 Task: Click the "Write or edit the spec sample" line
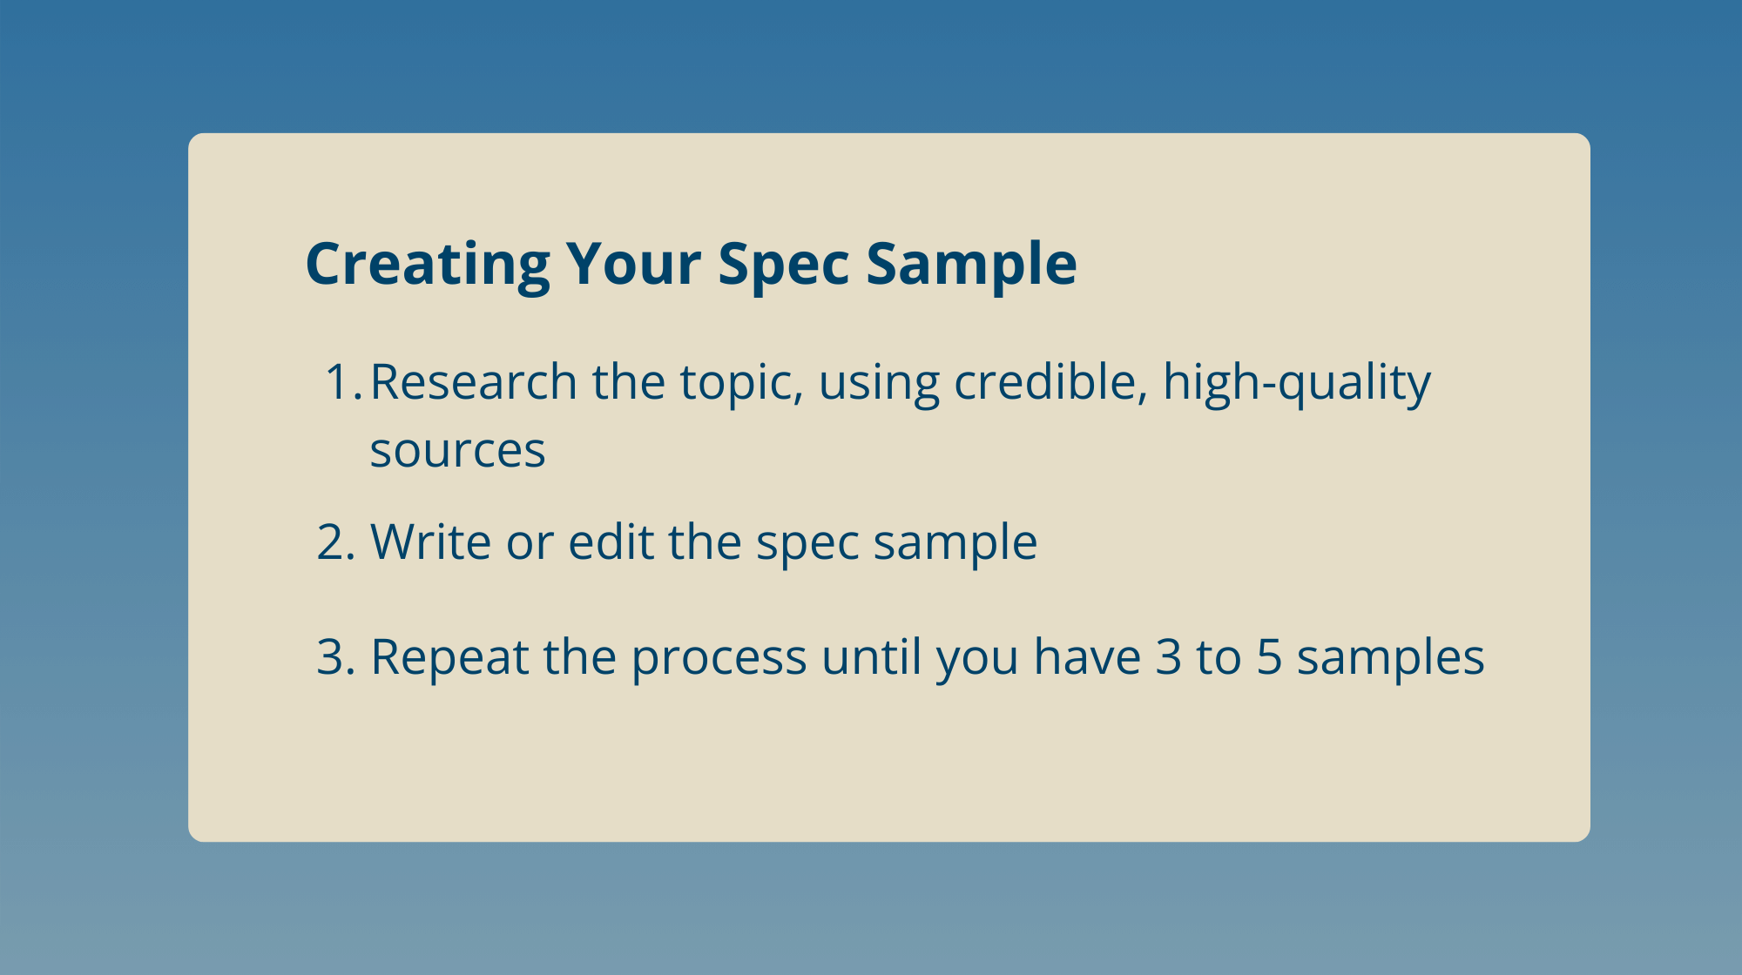(704, 542)
